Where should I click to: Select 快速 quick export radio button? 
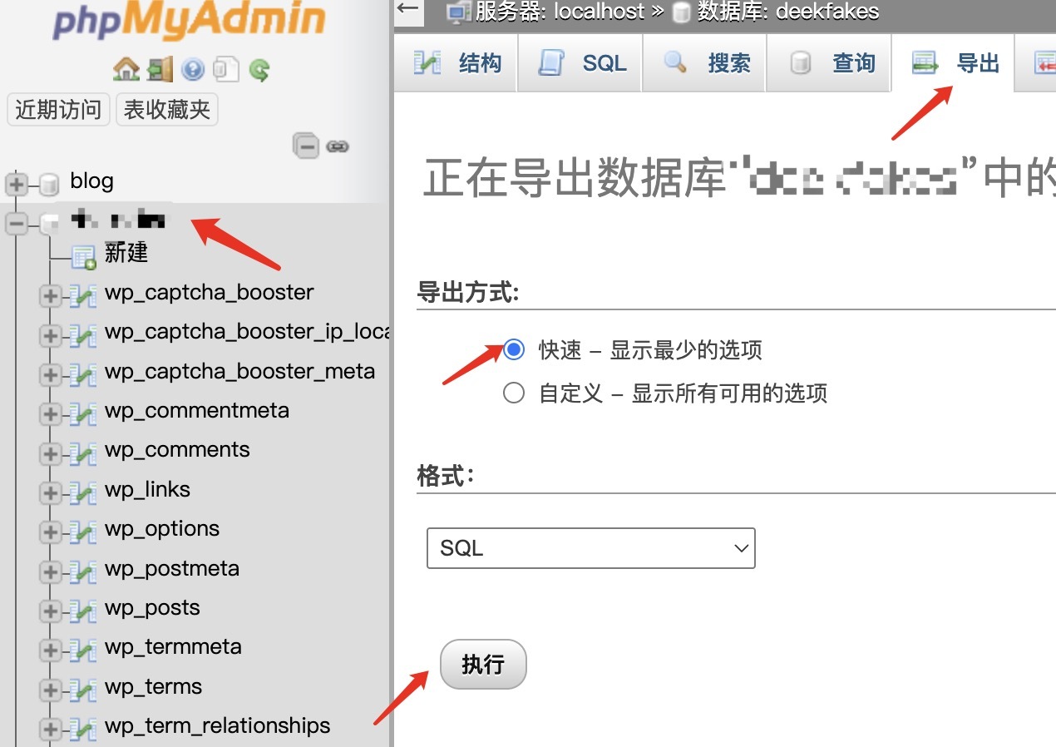click(514, 349)
